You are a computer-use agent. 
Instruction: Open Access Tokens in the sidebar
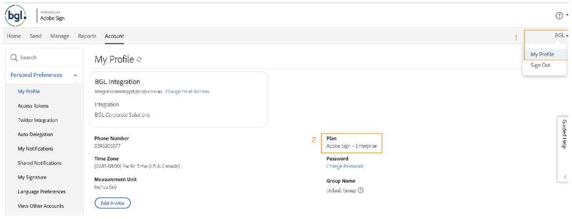pos(33,106)
